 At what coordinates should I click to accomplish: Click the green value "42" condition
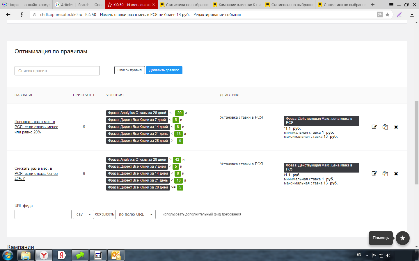177,159
